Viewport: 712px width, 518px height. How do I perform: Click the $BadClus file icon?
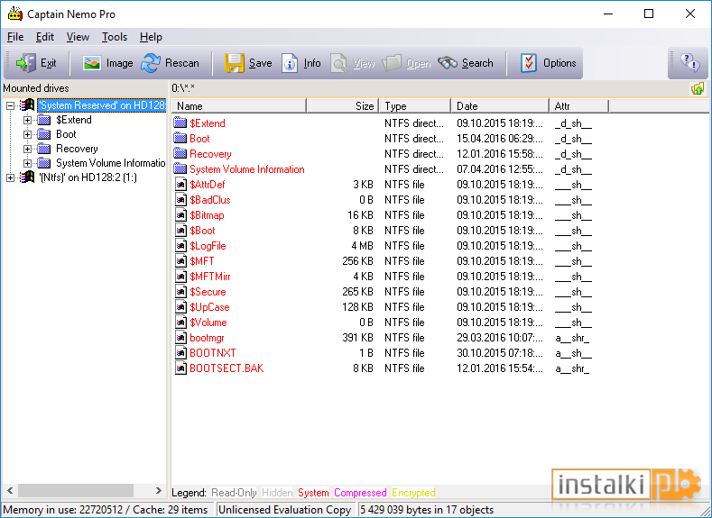click(x=180, y=200)
